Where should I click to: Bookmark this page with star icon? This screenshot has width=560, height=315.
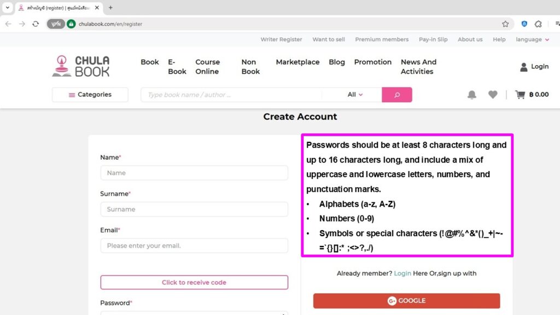tap(505, 24)
